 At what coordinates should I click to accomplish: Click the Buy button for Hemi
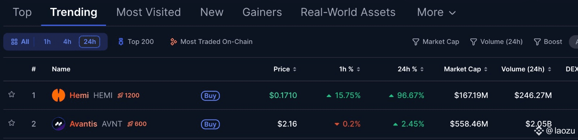tap(210, 96)
